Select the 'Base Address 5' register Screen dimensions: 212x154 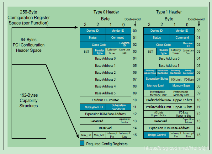pyautogui.click(x=105, y=93)
